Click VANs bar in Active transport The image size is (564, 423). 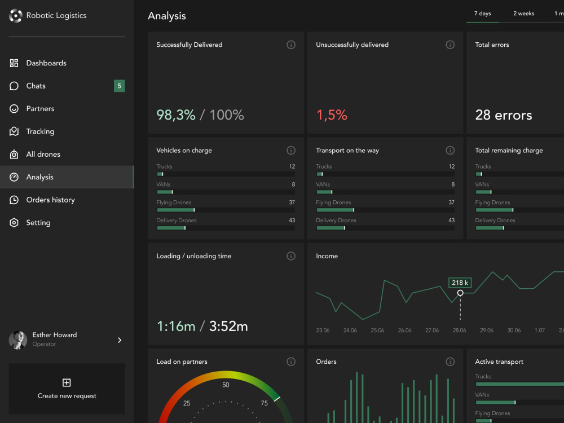click(519, 402)
